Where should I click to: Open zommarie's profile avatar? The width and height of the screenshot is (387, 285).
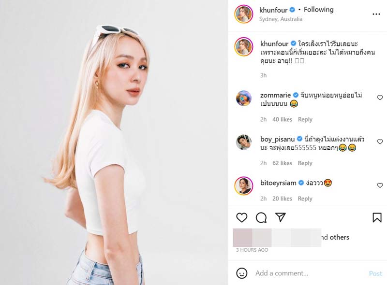244,98
